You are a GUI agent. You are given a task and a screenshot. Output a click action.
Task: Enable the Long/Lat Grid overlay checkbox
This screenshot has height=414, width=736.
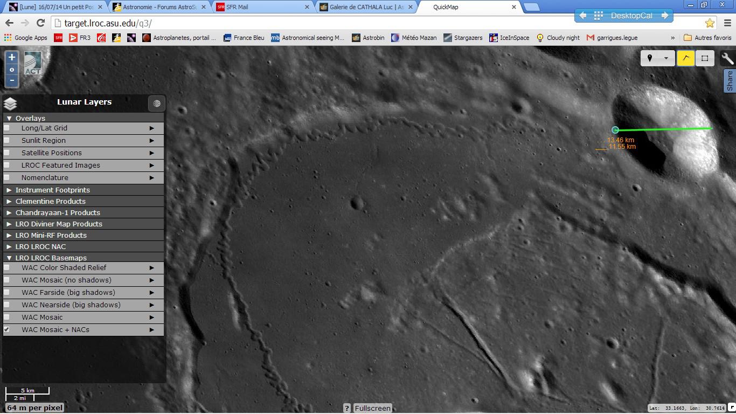7,128
